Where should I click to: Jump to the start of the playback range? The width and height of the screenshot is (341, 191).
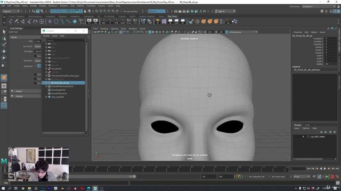(308, 169)
